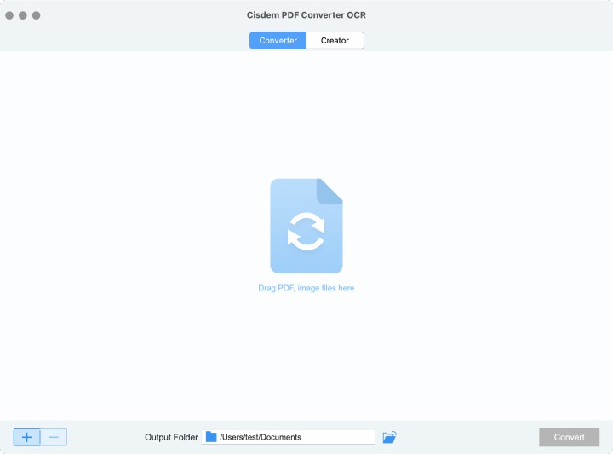The height and width of the screenshot is (454, 613).
Task: Click the 'Cisdem PDF Converter OCR' title
Action: [x=306, y=15]
